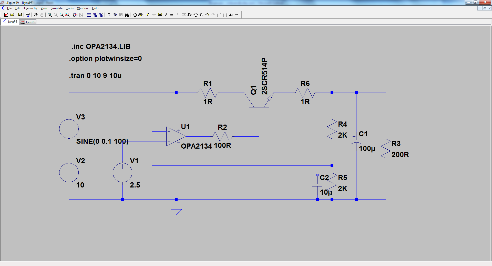This screenshot has width=492, height=266.
Task: Select the Q1 transistor symbol
Action: coord(259,100)
